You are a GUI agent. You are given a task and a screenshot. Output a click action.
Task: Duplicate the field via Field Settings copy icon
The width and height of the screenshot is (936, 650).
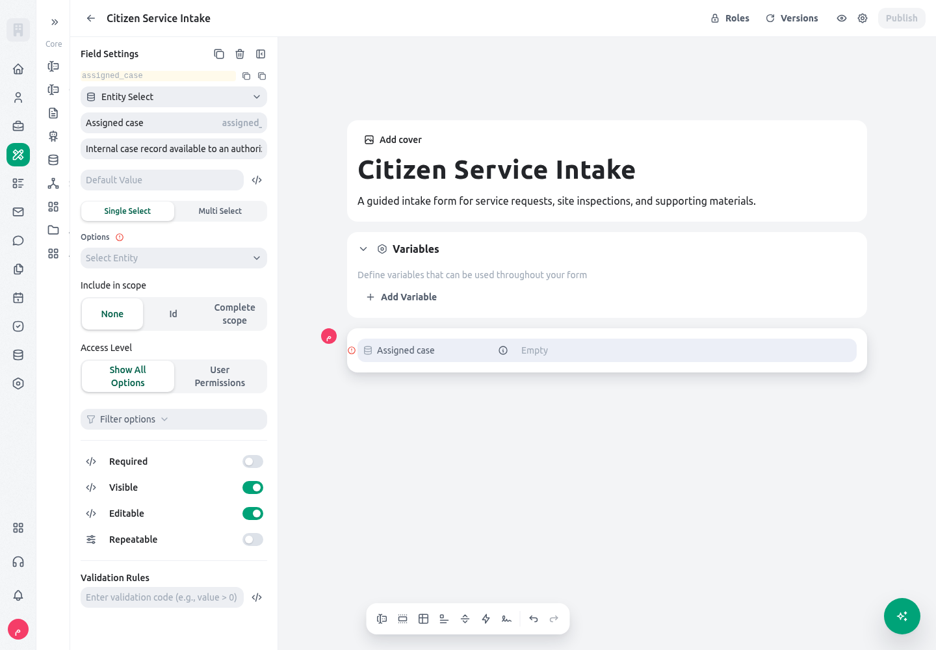tap(219, 54)
